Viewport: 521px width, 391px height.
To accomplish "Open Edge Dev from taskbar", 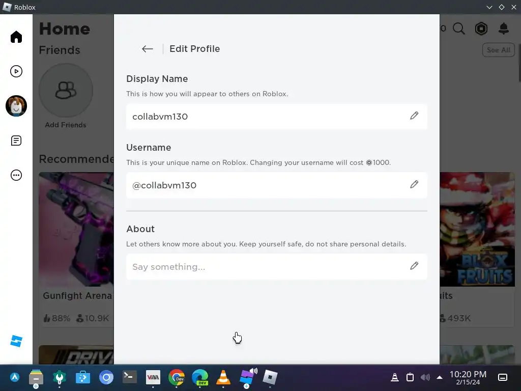I will tap(199, 377).
